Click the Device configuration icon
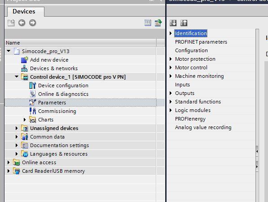The height and width of the screenshot is (202, 268). tap(32, 85)
